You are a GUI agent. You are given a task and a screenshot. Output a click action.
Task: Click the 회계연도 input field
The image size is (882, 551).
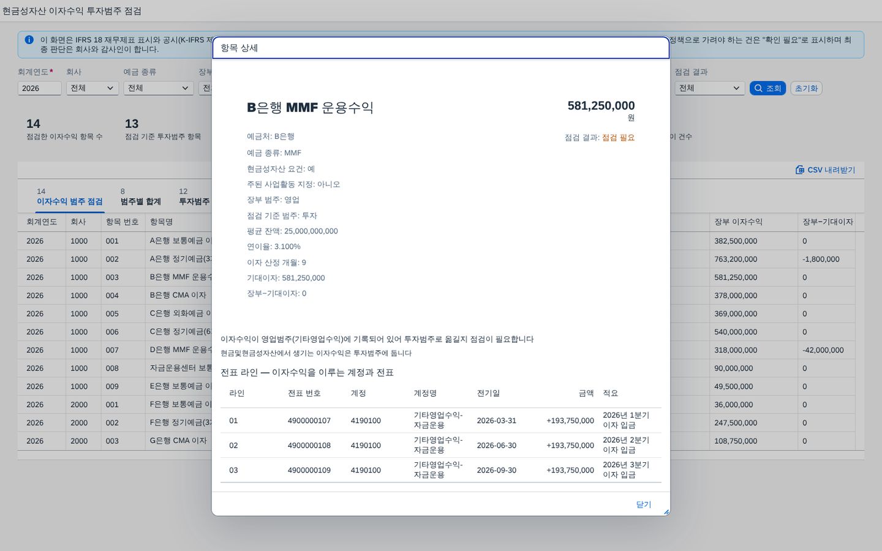pyautogui.click(x=39, y=88)
